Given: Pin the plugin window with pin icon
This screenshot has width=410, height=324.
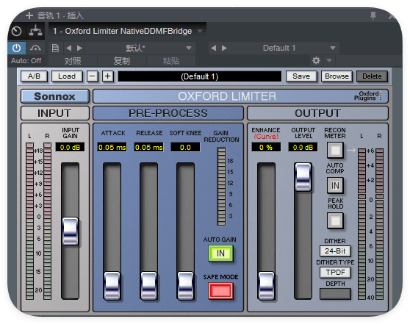Looking at the screenshot, I should [x=373, y=15].
